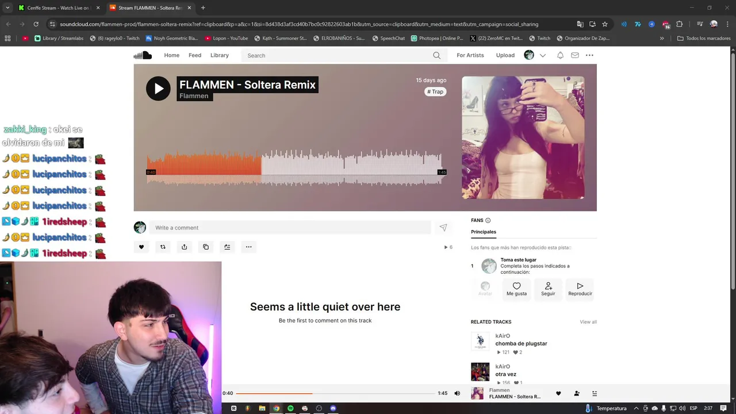Open the For Artists link

point(470,55)
